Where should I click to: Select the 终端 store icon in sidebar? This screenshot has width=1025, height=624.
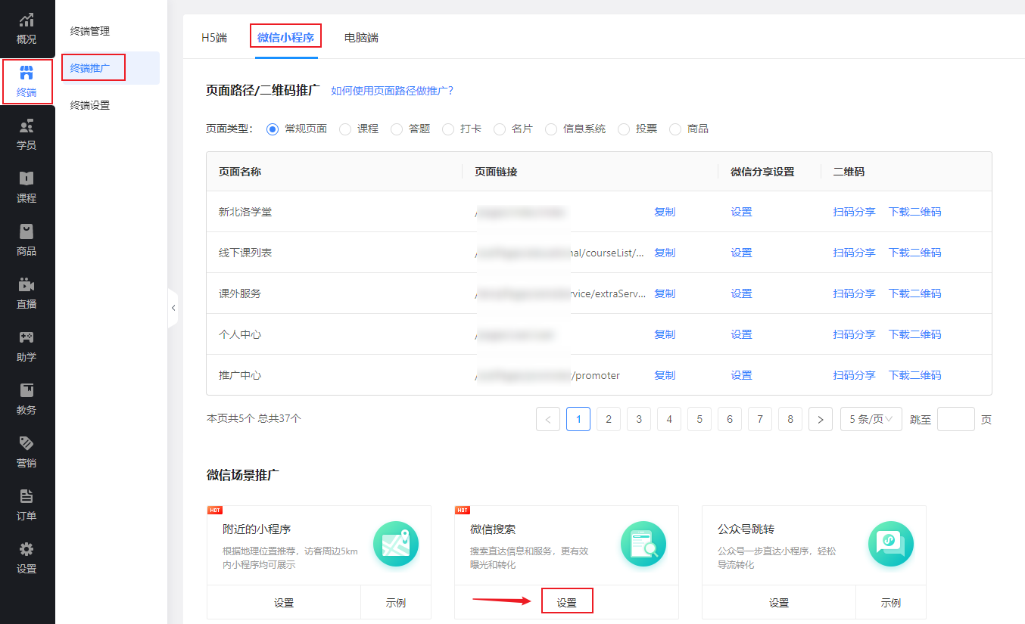(x=26, y=73)
